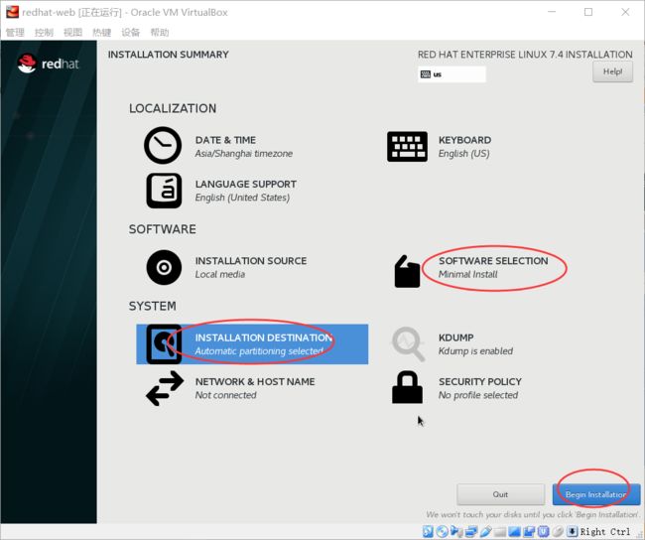Open Security Policy padlock option
The height and width of the screenshot is (540, 645).
(x=407, y=388)
